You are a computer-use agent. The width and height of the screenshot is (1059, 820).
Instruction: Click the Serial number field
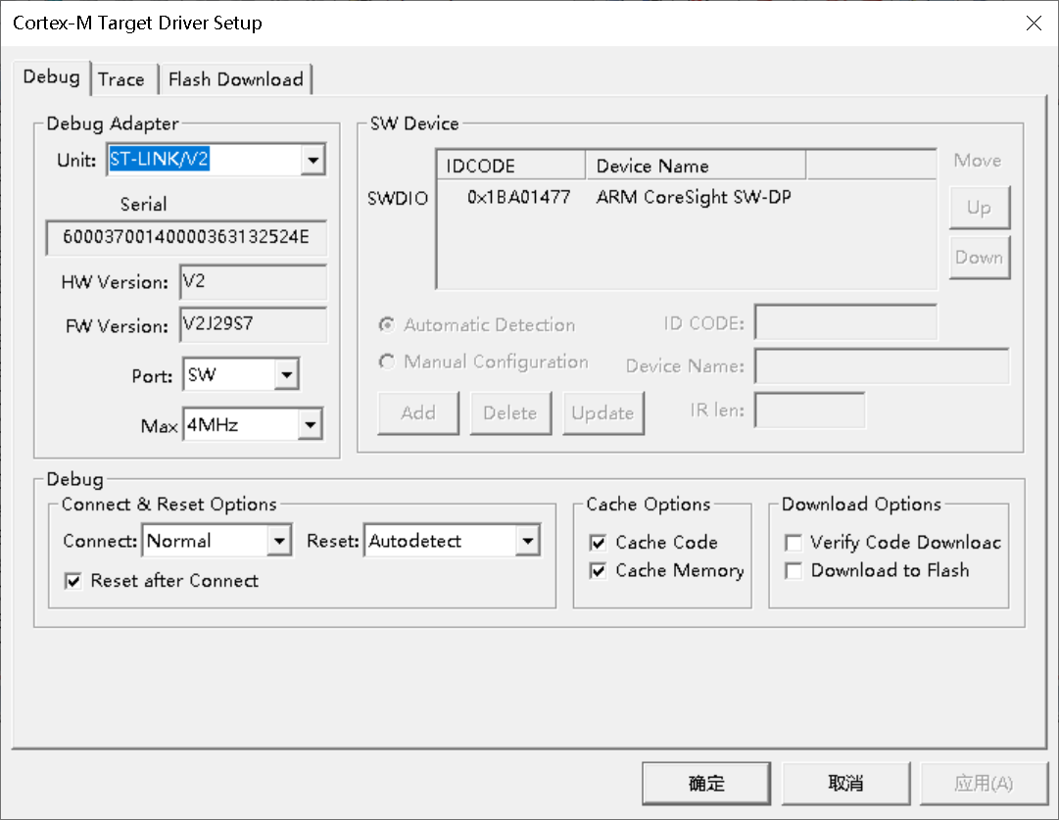(x=186, y=237)
